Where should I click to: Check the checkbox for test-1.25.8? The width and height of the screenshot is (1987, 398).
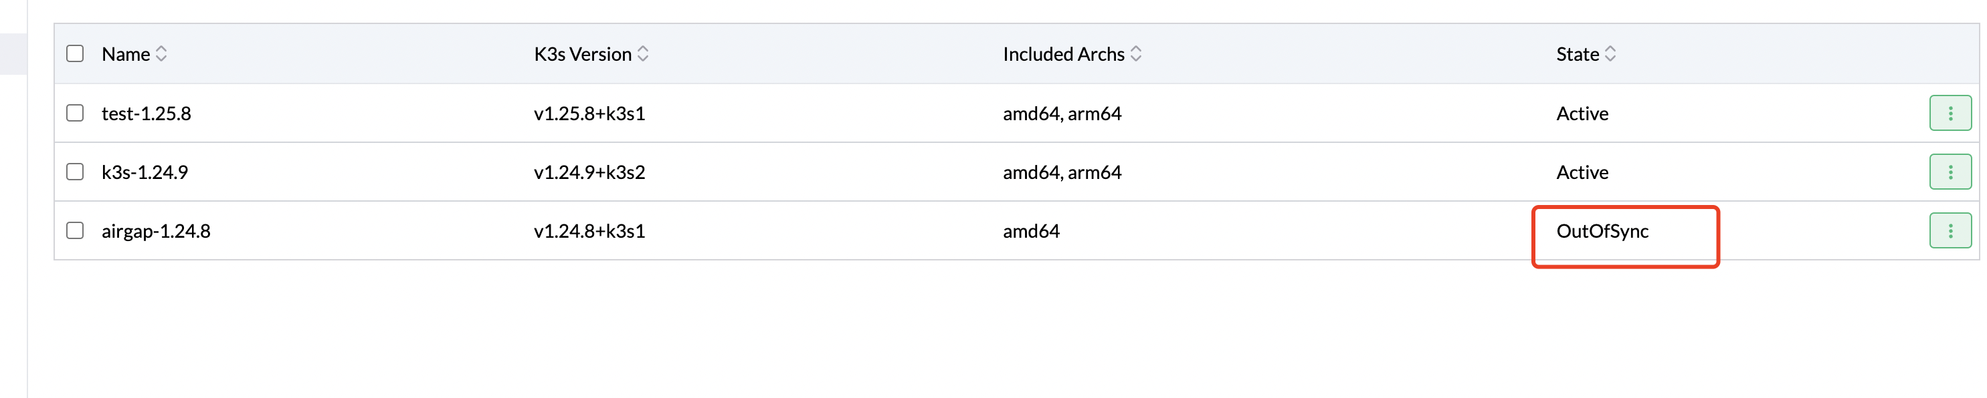(x=74, y=112)
